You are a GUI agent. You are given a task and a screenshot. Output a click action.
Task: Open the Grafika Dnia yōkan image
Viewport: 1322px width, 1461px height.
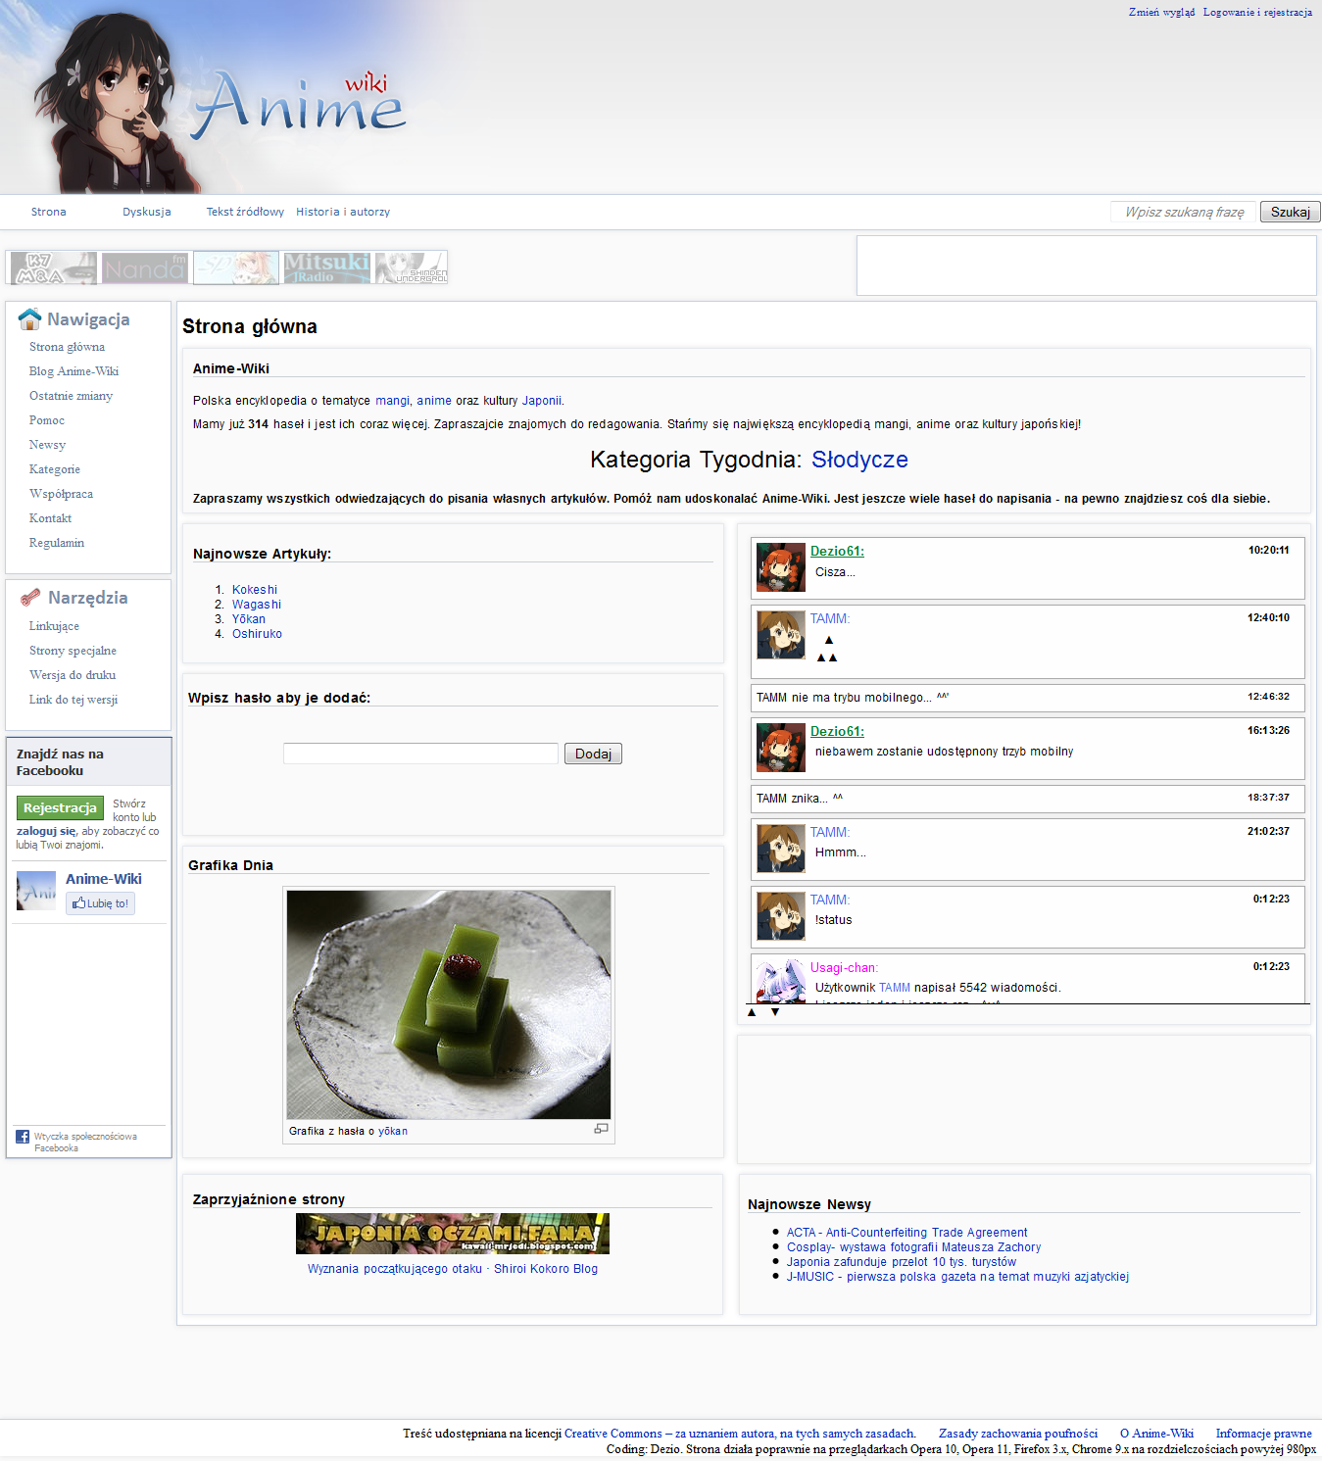pyautogui.click(x=449, y=1004)
